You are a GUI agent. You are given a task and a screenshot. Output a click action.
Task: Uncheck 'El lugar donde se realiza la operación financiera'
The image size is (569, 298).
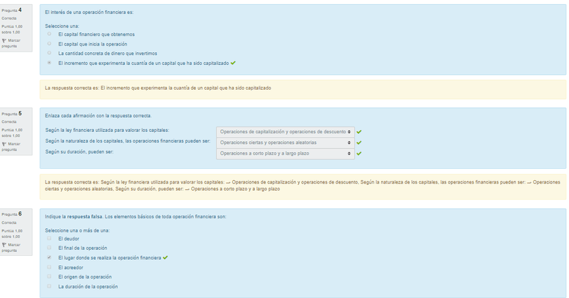49,257
